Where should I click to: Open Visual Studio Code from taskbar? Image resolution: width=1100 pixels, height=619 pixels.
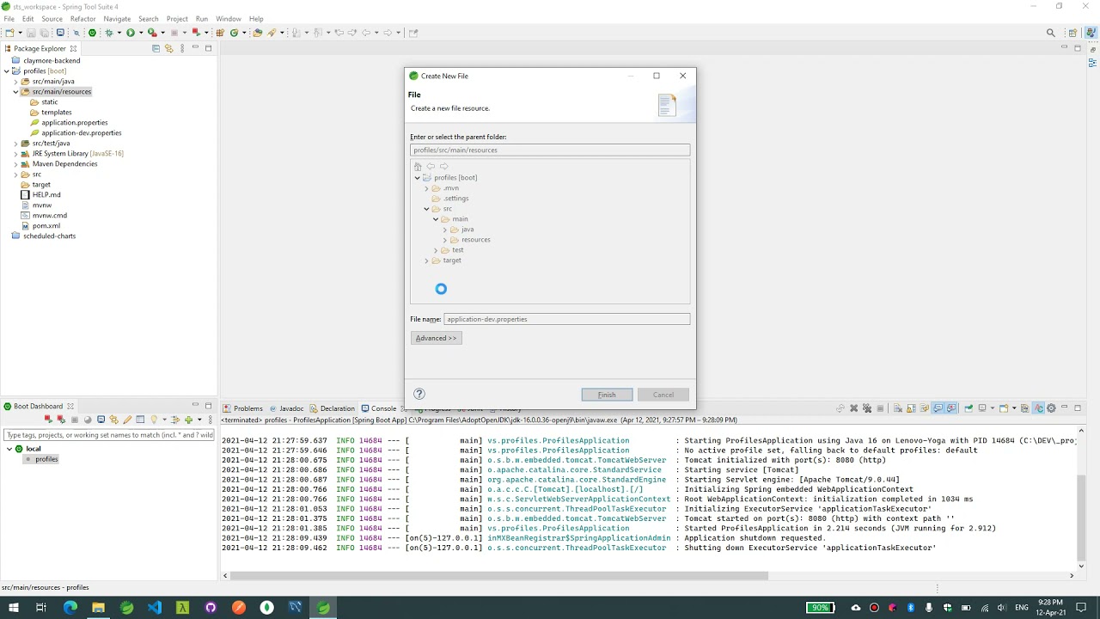(155, 608)
